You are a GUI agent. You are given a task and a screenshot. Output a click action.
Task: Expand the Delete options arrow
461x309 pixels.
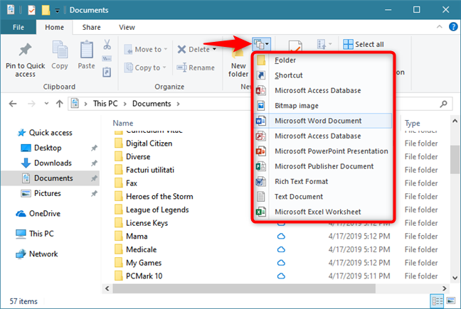point(214,49)
